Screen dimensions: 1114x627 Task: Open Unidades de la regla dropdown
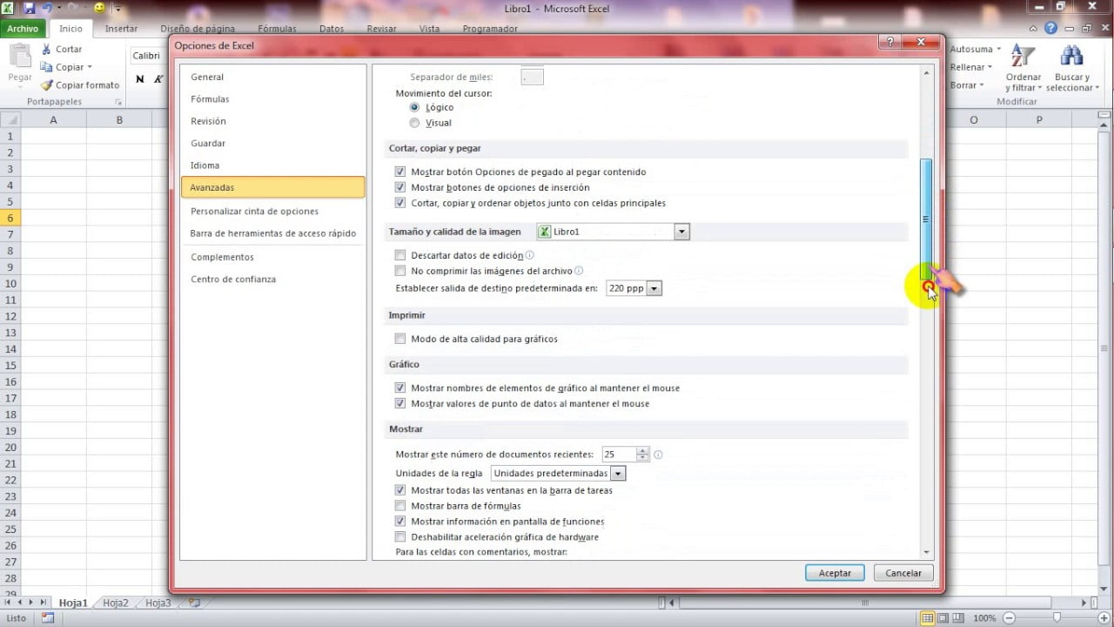618,474
